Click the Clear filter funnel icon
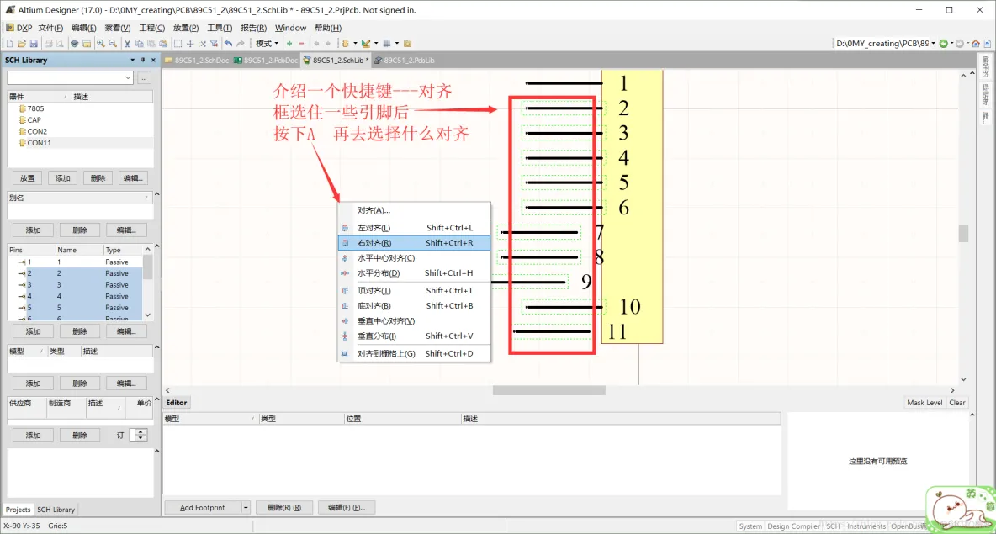996x534 pixels. tap(214, 44)
